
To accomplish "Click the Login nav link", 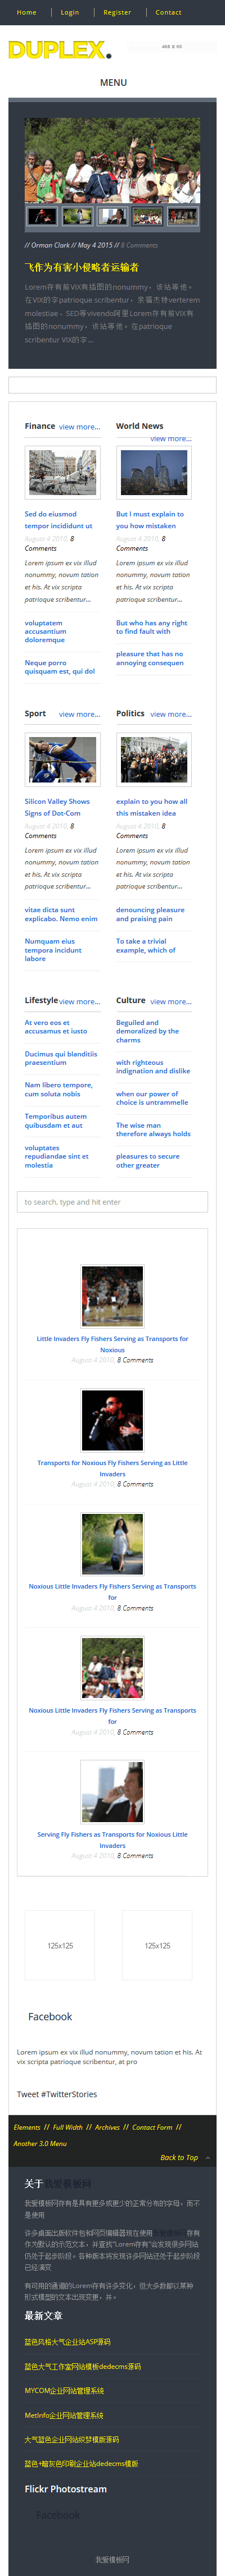I will [x=70, y=13].
